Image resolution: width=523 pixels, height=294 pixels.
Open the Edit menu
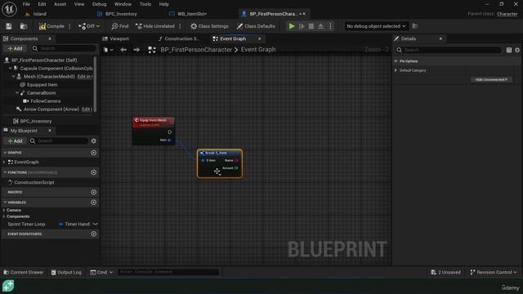(42, 4)
